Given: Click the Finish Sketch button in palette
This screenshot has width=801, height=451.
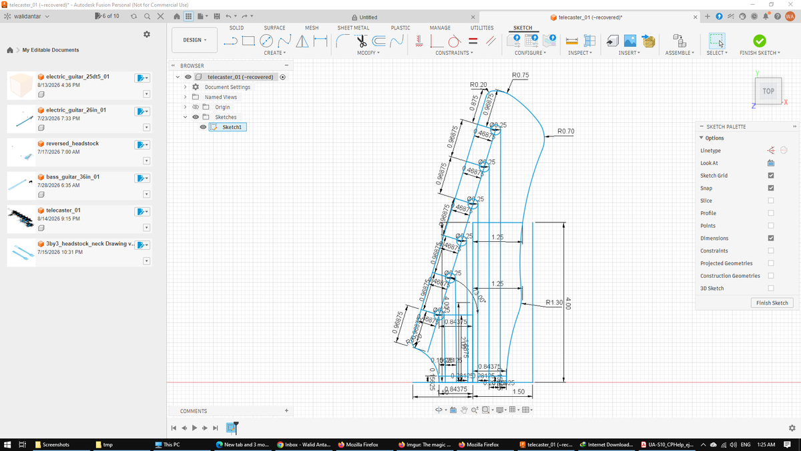Looking at the screenshot, I should [x=772, y=303].
